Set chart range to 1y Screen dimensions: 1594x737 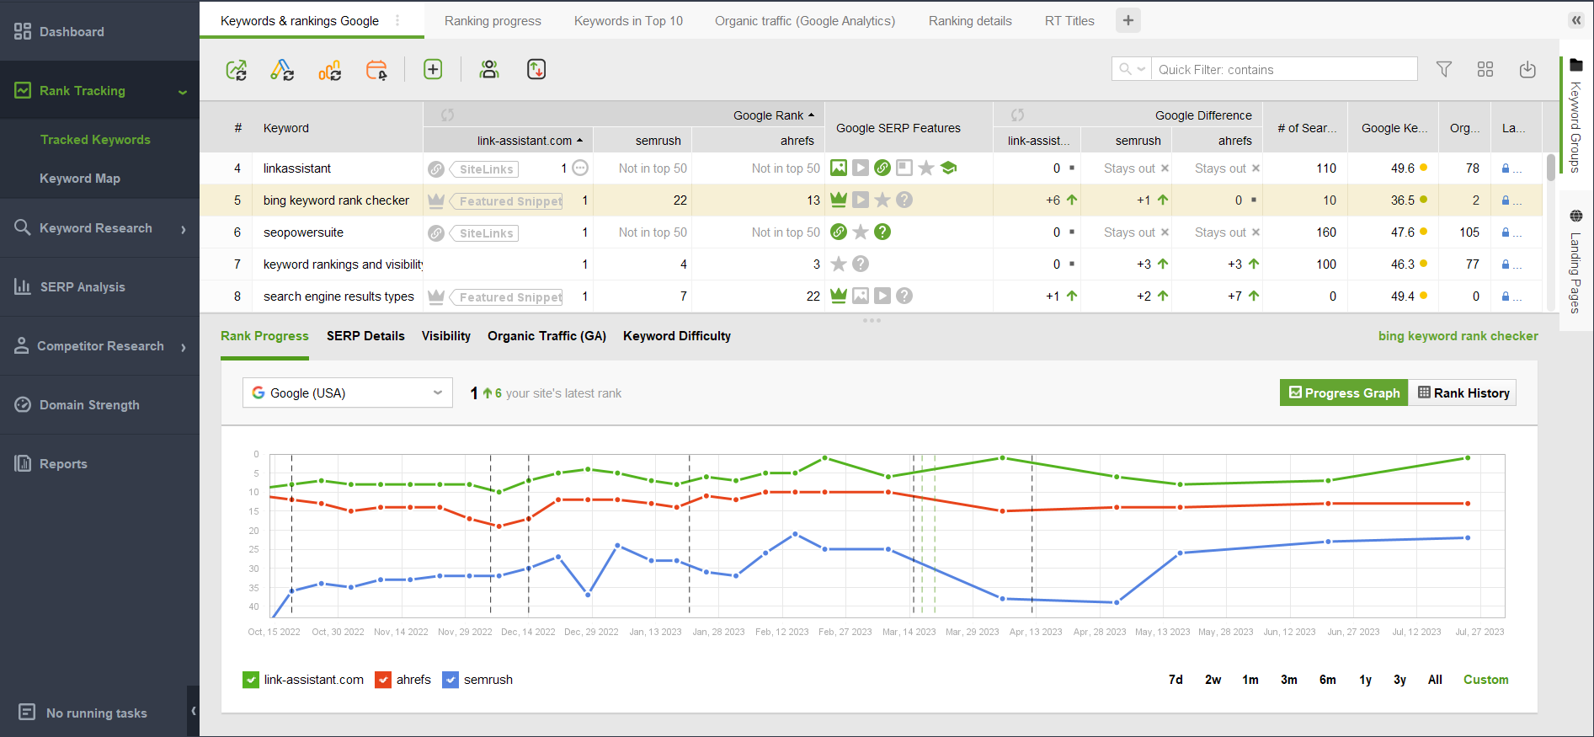click(x=1365, y=680)
